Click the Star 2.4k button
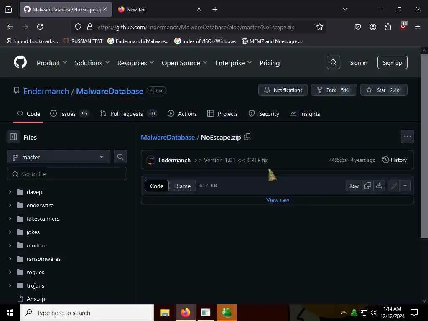Screen dimensions: 428x321 click(384, 90)
